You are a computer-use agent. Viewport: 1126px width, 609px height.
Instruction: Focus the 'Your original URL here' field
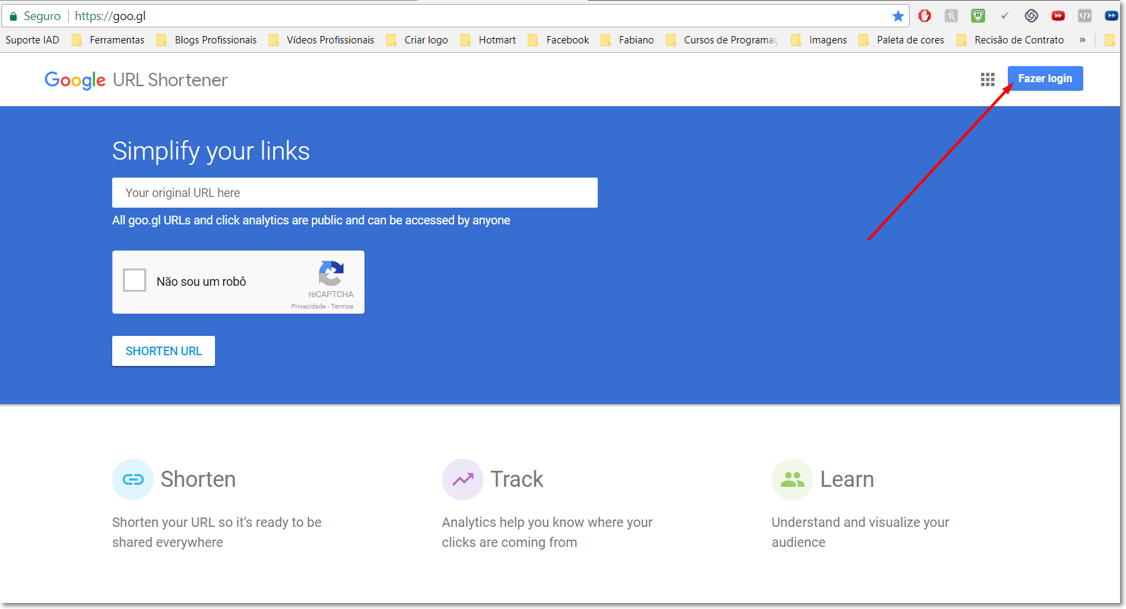tap(355, 192)
